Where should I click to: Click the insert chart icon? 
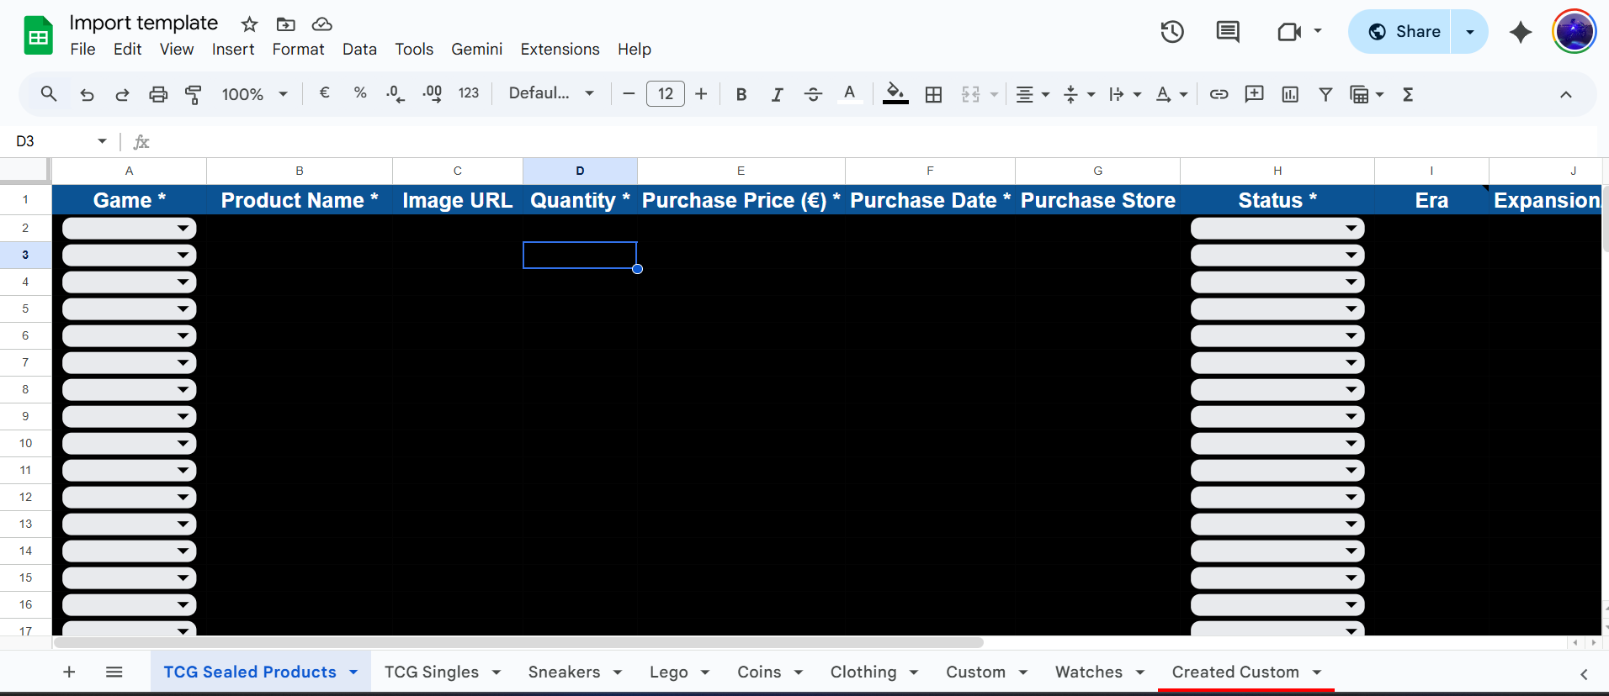coord(1289,94)
